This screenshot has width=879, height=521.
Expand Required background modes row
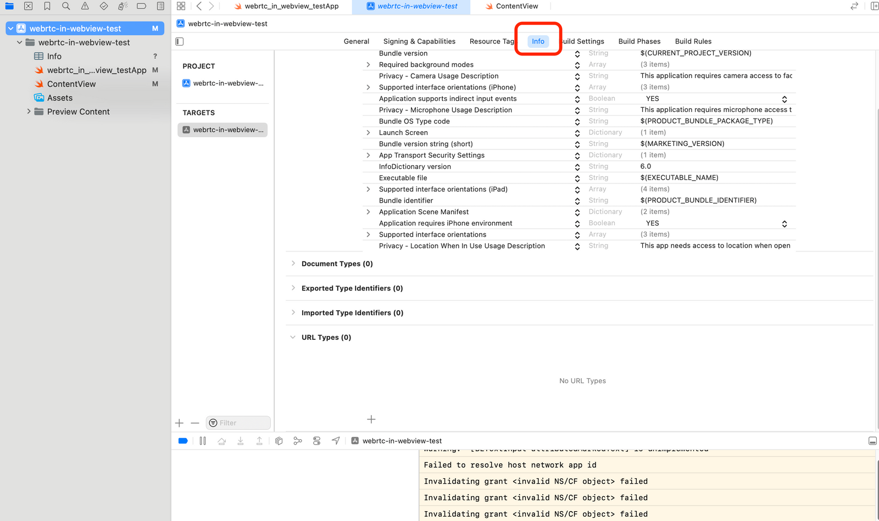coord(368,65)
